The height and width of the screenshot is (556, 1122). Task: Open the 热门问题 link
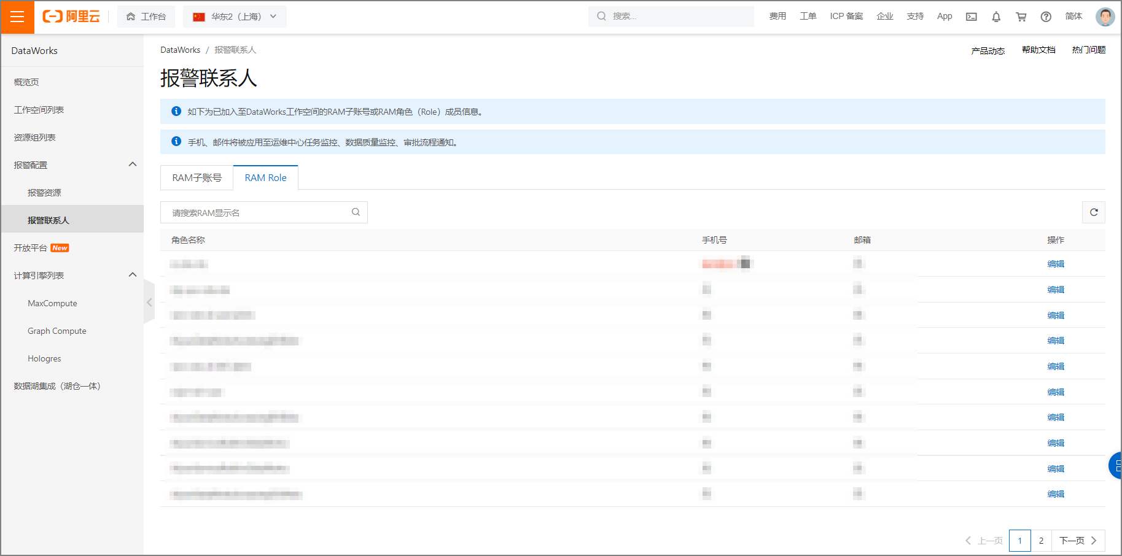coord(1089,50)
